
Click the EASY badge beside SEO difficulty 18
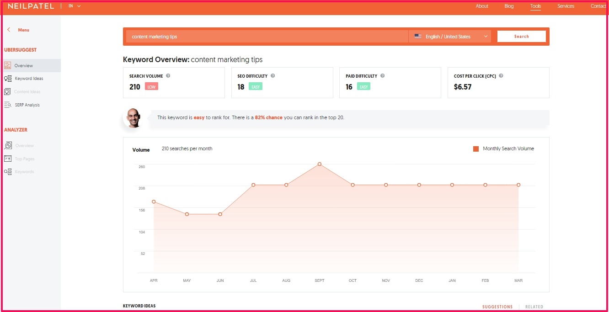coord(256,86)
